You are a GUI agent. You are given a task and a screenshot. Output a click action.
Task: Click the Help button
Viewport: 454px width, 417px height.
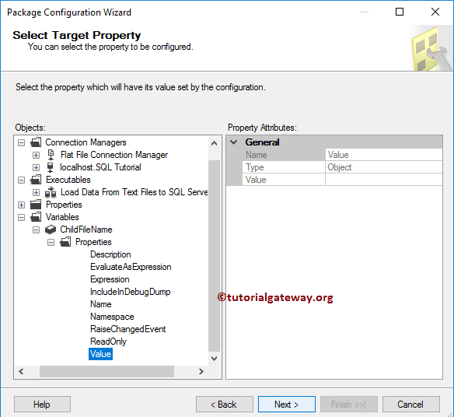[42, 405]
